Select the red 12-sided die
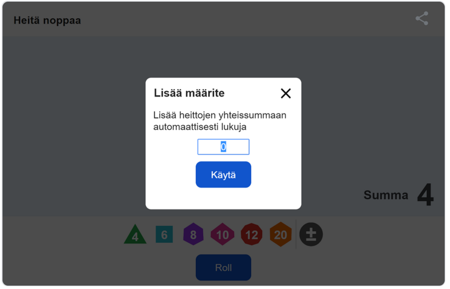Viewport: 450px width, 289px height. [x=252, y=234]
